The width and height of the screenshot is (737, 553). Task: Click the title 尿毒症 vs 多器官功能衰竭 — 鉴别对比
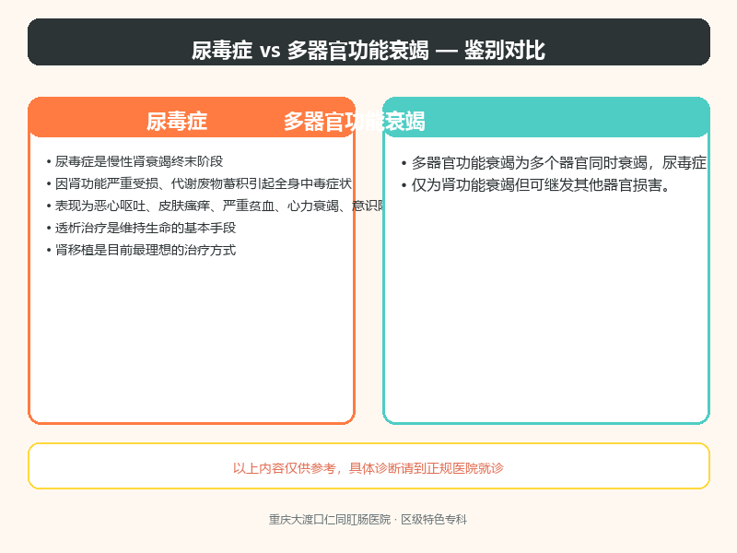pos(368,50)
